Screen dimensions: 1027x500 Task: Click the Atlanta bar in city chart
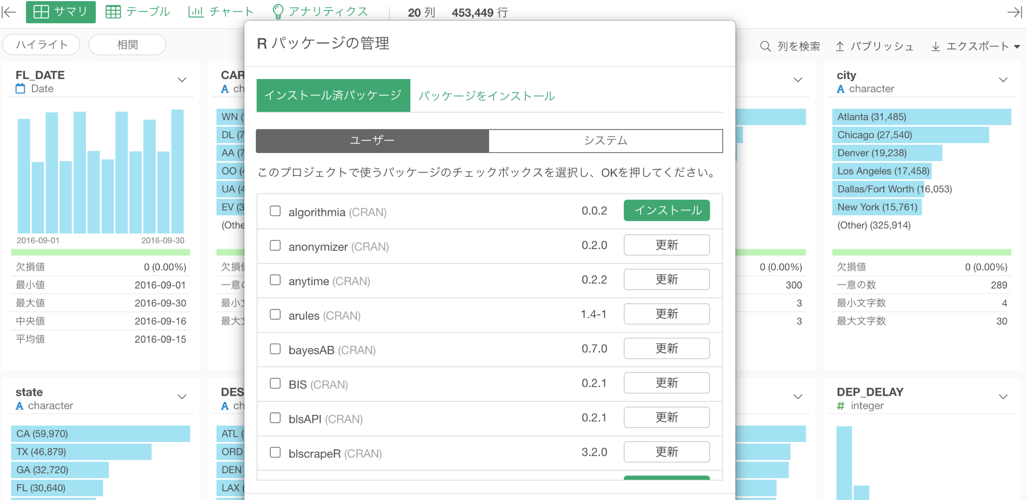tap(921, 117)
